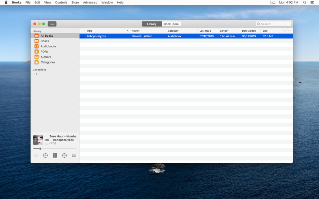Toggle the sidebar list view button
Viewport: 319px width, 199px height.
(52, 24)
